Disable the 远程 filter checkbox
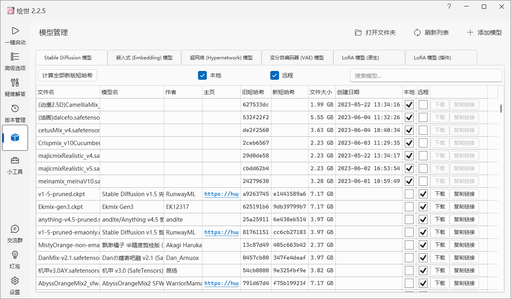The image size is (511, 299). (275, 75)
